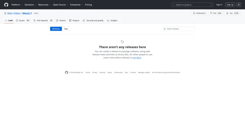The height and width of the screenshot is (120, 245).
Task: Open the appearance settings icon button
Action: (239, 5)
